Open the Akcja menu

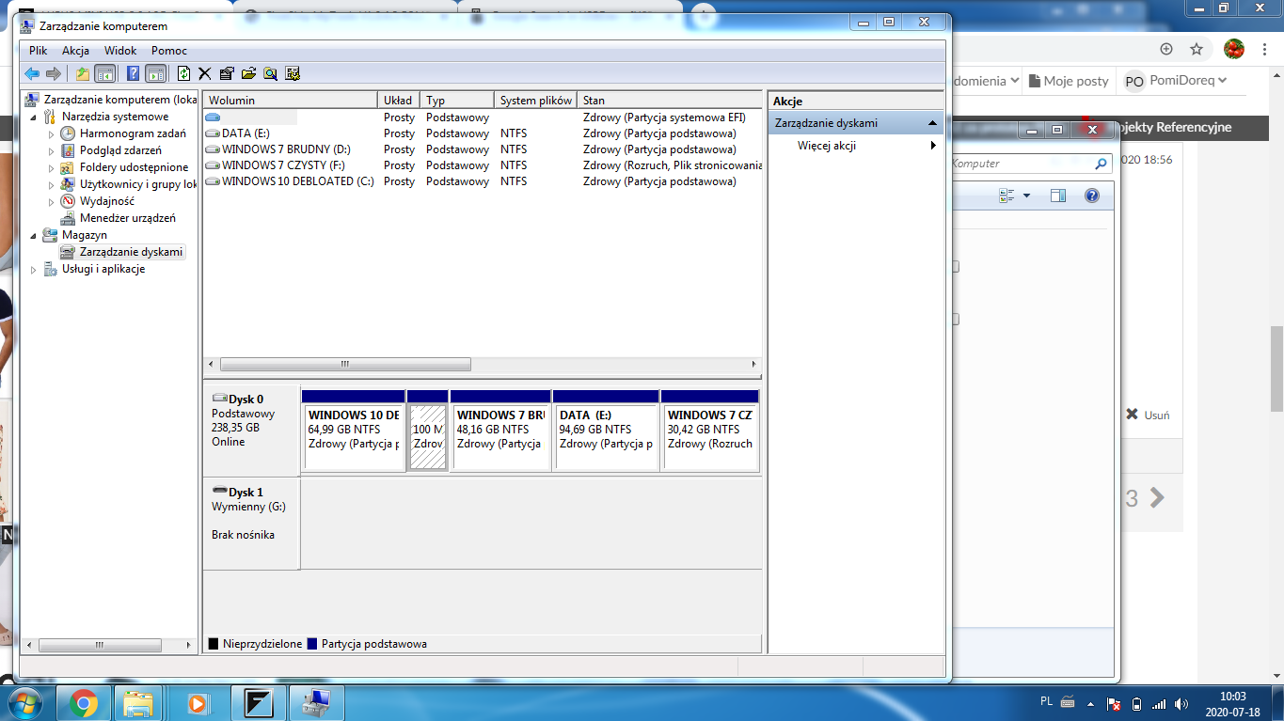[76, 51]
